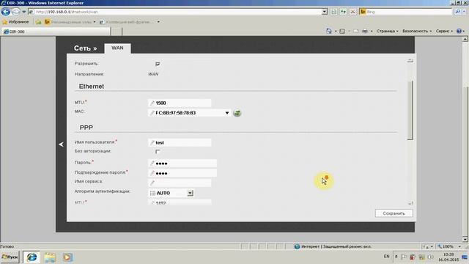Open the recent pages dropdown next to Forward

coord(24,12)
